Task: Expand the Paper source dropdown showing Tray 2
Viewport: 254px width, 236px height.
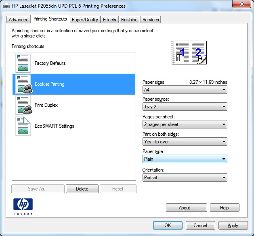Action: (185, 107)
